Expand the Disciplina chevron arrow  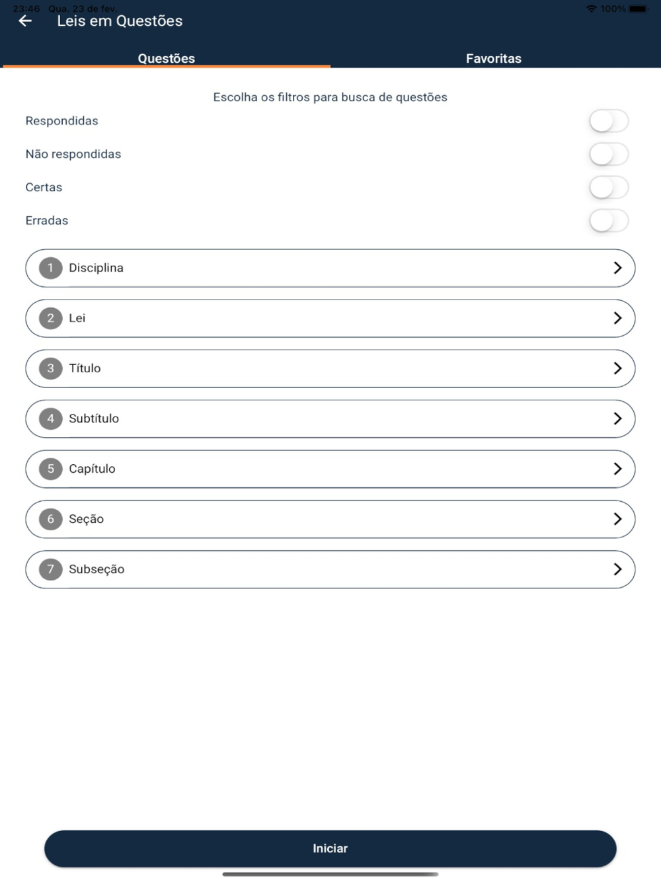point(617,268)
